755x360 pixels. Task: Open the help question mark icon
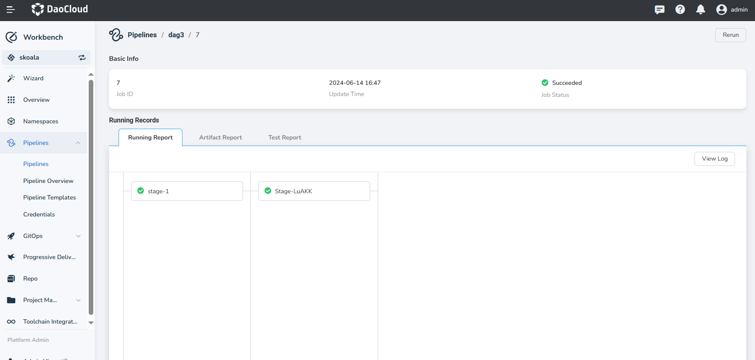point(680,10)
